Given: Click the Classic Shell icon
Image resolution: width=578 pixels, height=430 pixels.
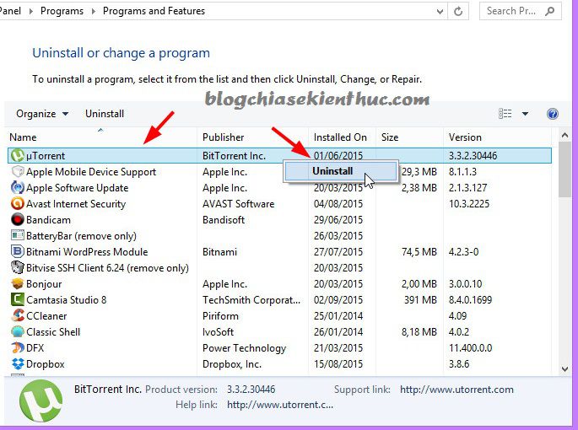Looking at the screenshot, I should coord(18,331).
